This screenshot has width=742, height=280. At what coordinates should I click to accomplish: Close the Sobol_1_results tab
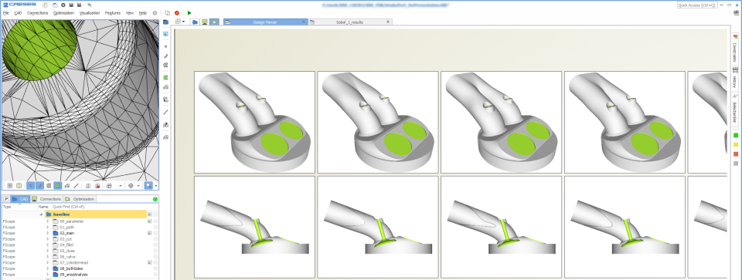pos(387,22)
